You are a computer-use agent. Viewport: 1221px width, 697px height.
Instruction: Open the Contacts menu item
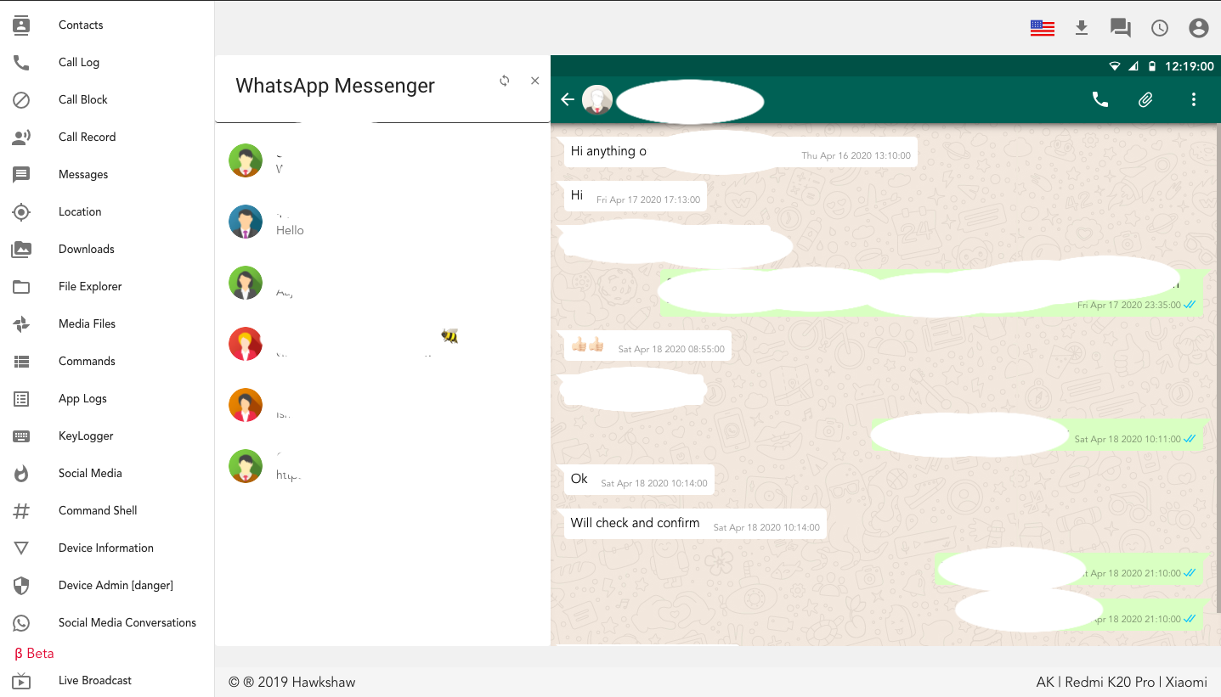[81, 25]
